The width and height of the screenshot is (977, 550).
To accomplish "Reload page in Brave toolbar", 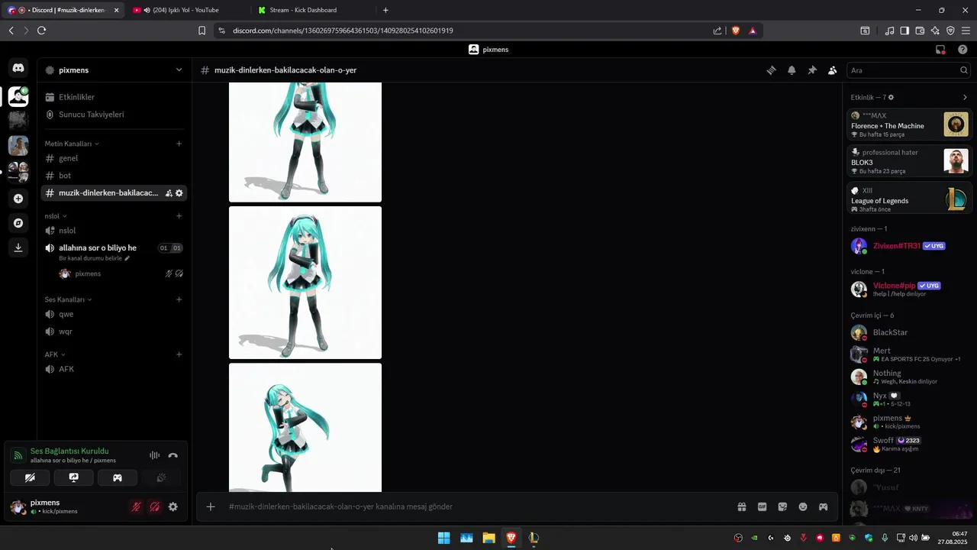I will click(41, 31).
